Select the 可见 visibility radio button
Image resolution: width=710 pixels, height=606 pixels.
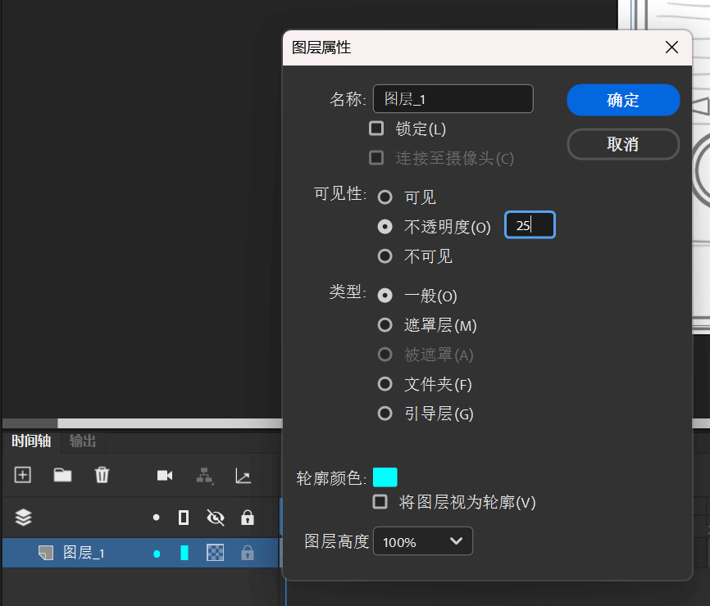pyautogui.click(x=385, y=197)
